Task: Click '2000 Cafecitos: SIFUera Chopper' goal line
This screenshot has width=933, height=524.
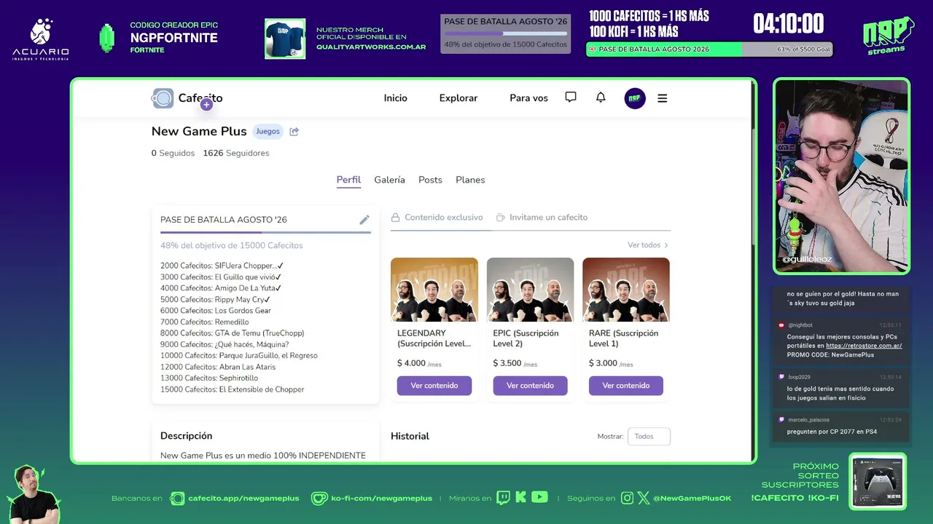Action: click(222, 266)
